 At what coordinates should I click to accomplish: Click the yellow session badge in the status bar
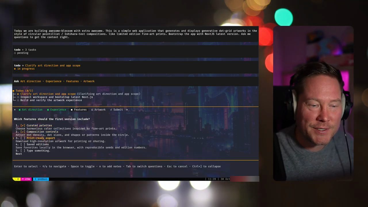tap(16, 179)
